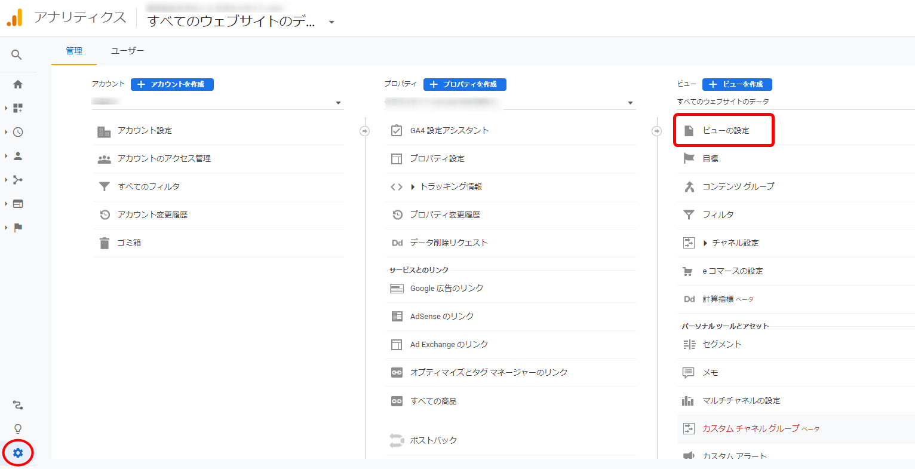Open Attribution icon near sidebar bottom

(18, 406)
